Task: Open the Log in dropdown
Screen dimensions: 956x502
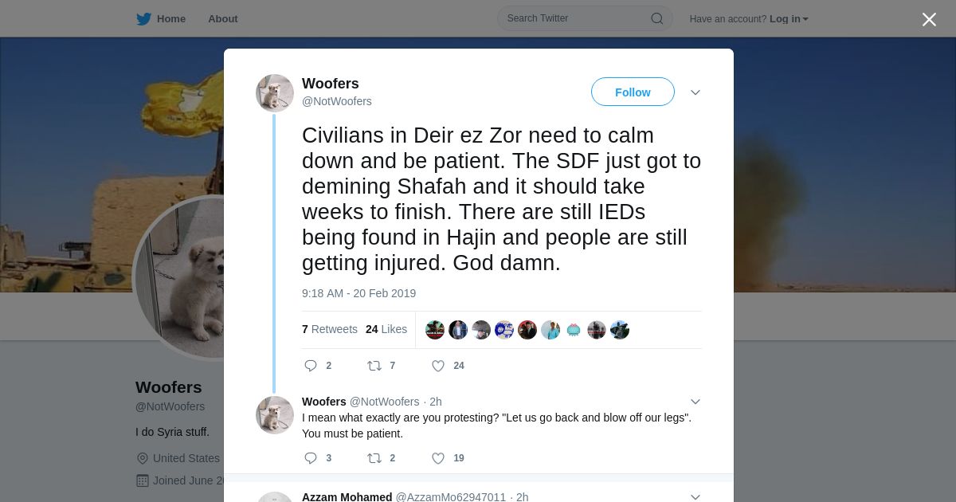Action: coord(789,19)
